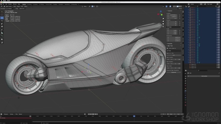This screenshot has width=221, height=124.
Task: Open the Drag Select Box dropdown
Action: 22,8
